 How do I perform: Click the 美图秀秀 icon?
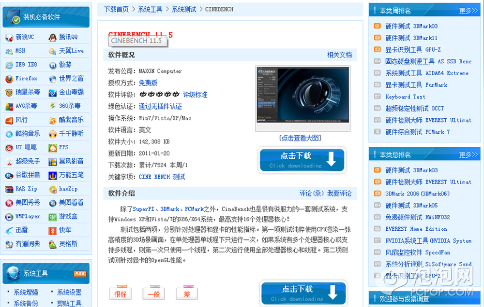tap(9, 203)
